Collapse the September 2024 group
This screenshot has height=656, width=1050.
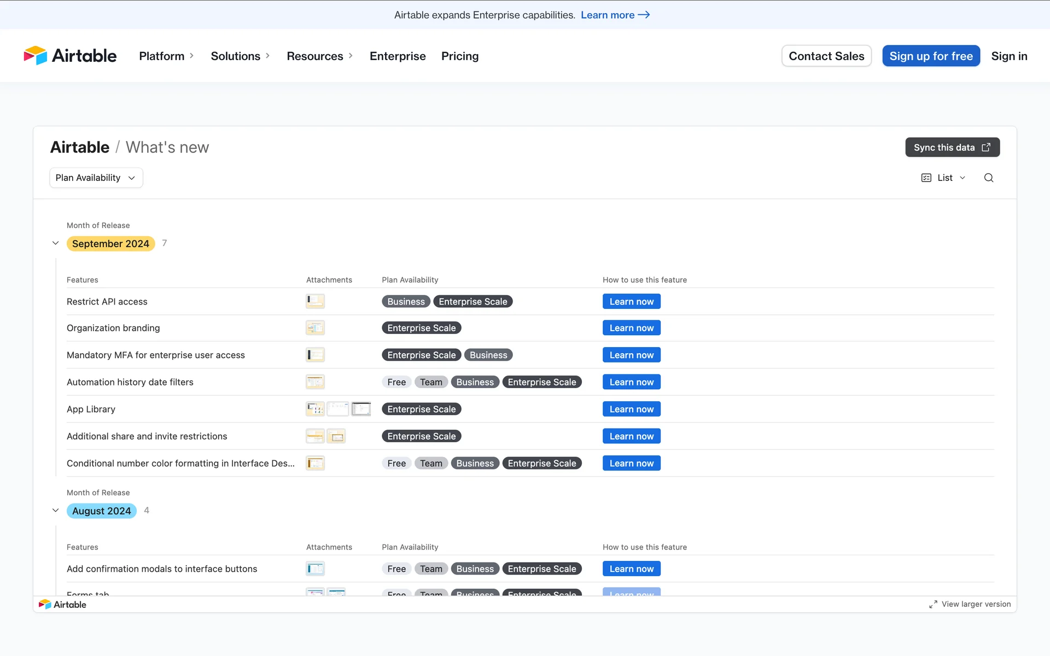[55, 243]
